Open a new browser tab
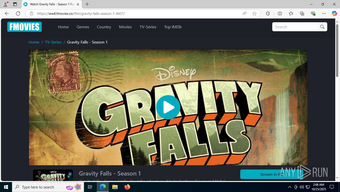340x192 pixels. [x=87, y=4]
